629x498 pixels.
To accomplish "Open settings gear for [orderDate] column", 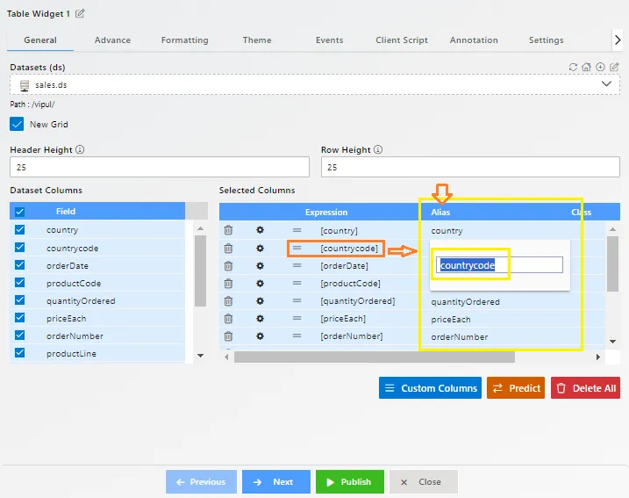I will tap(260, 266).
